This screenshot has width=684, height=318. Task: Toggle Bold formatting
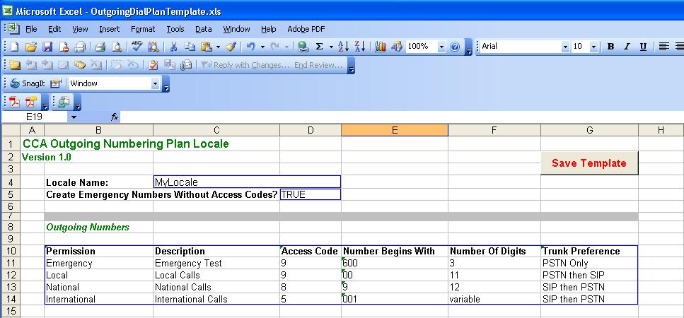[610, 47]
